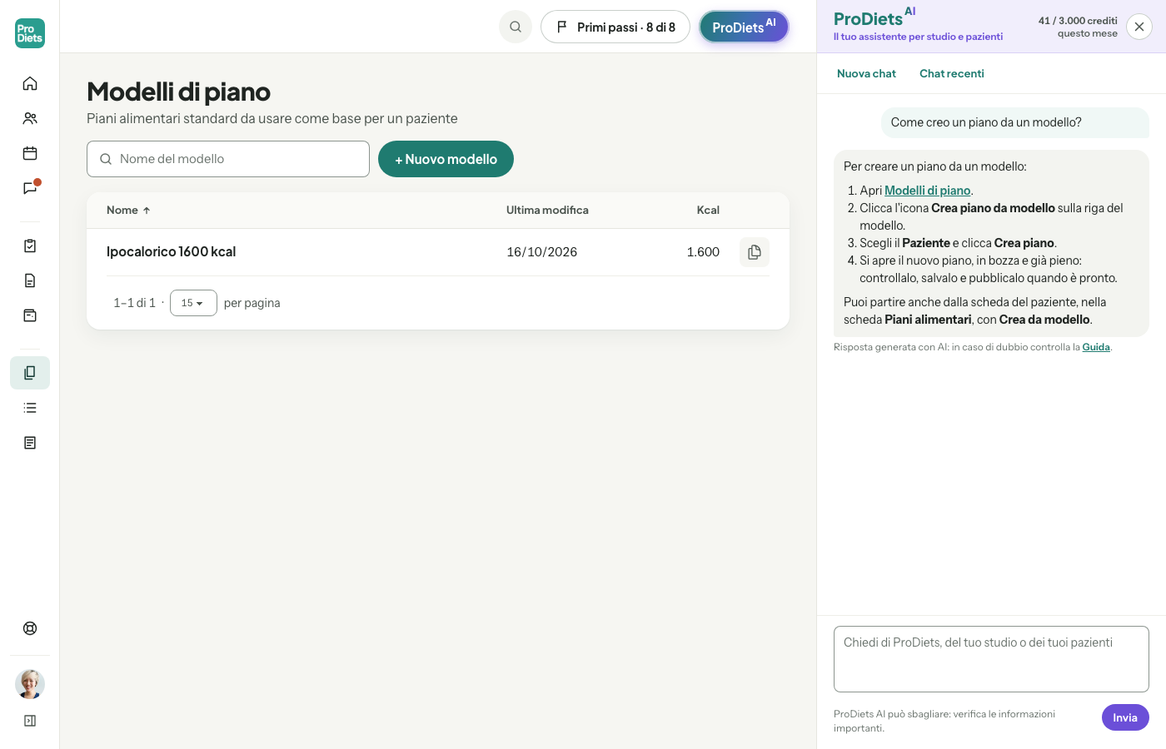This screenshot has width=1166, height=749.
Task: Click the Nuovo modello button
Action: (446, 159)
